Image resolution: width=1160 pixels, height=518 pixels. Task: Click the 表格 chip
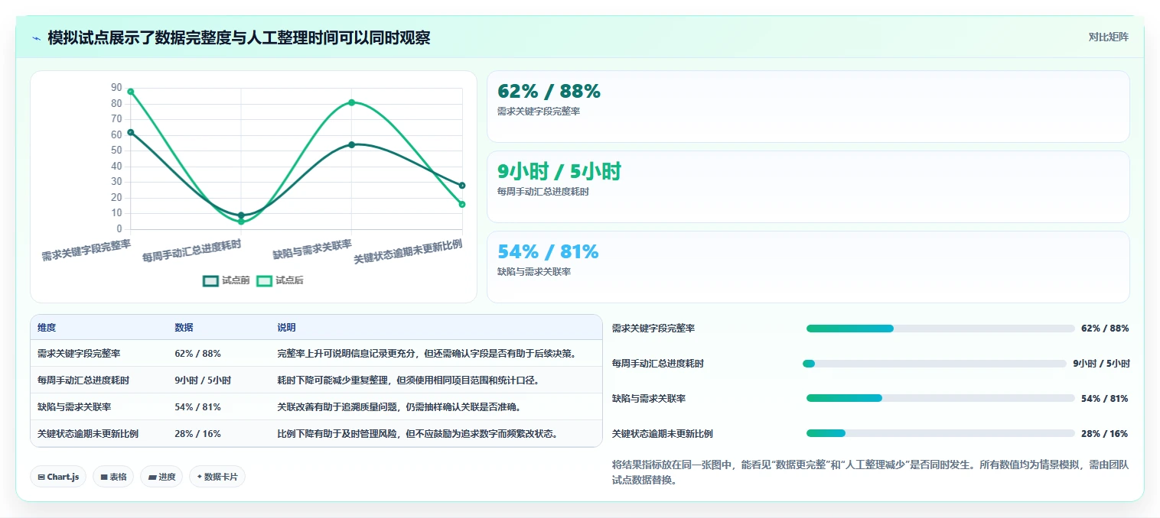113,477
